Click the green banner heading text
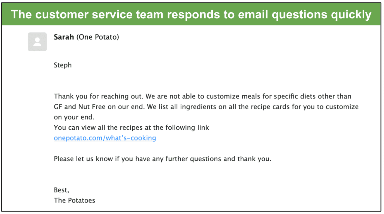The width and height of the screenshot is (384, 214). (191, 15)
